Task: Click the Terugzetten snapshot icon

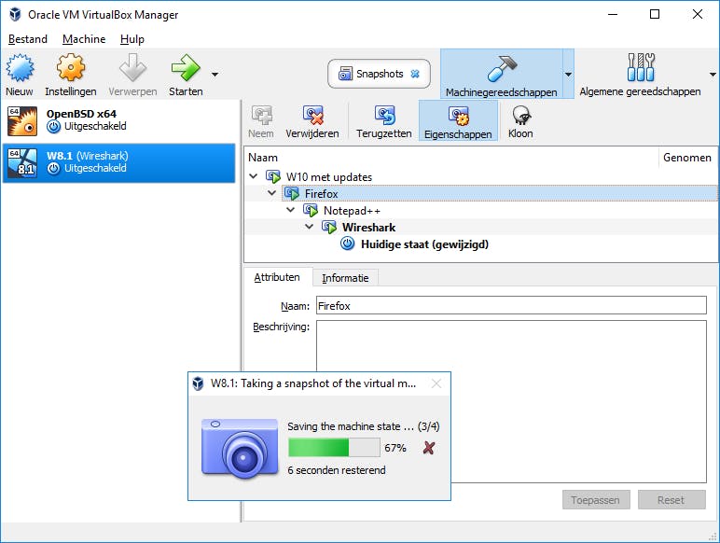Action: (x=385, y=116)
